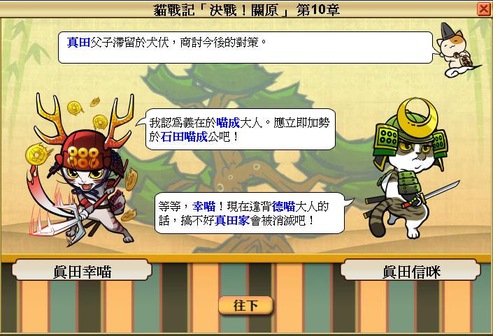493x336 pixels.
Task: Click the green-helmet samurai cat character
Action: (x=410, y=168)
